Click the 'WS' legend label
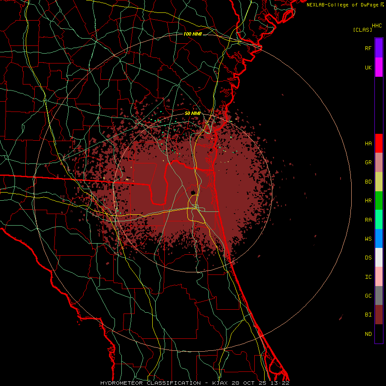The height and width of the screenshot is (386, 386). pyautogui.click(x=368, y=239)
